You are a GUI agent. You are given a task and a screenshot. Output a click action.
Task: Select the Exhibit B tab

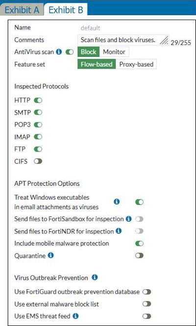(x=66, y=10)
